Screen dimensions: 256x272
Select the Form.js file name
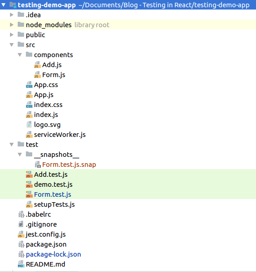coord(54,75)
